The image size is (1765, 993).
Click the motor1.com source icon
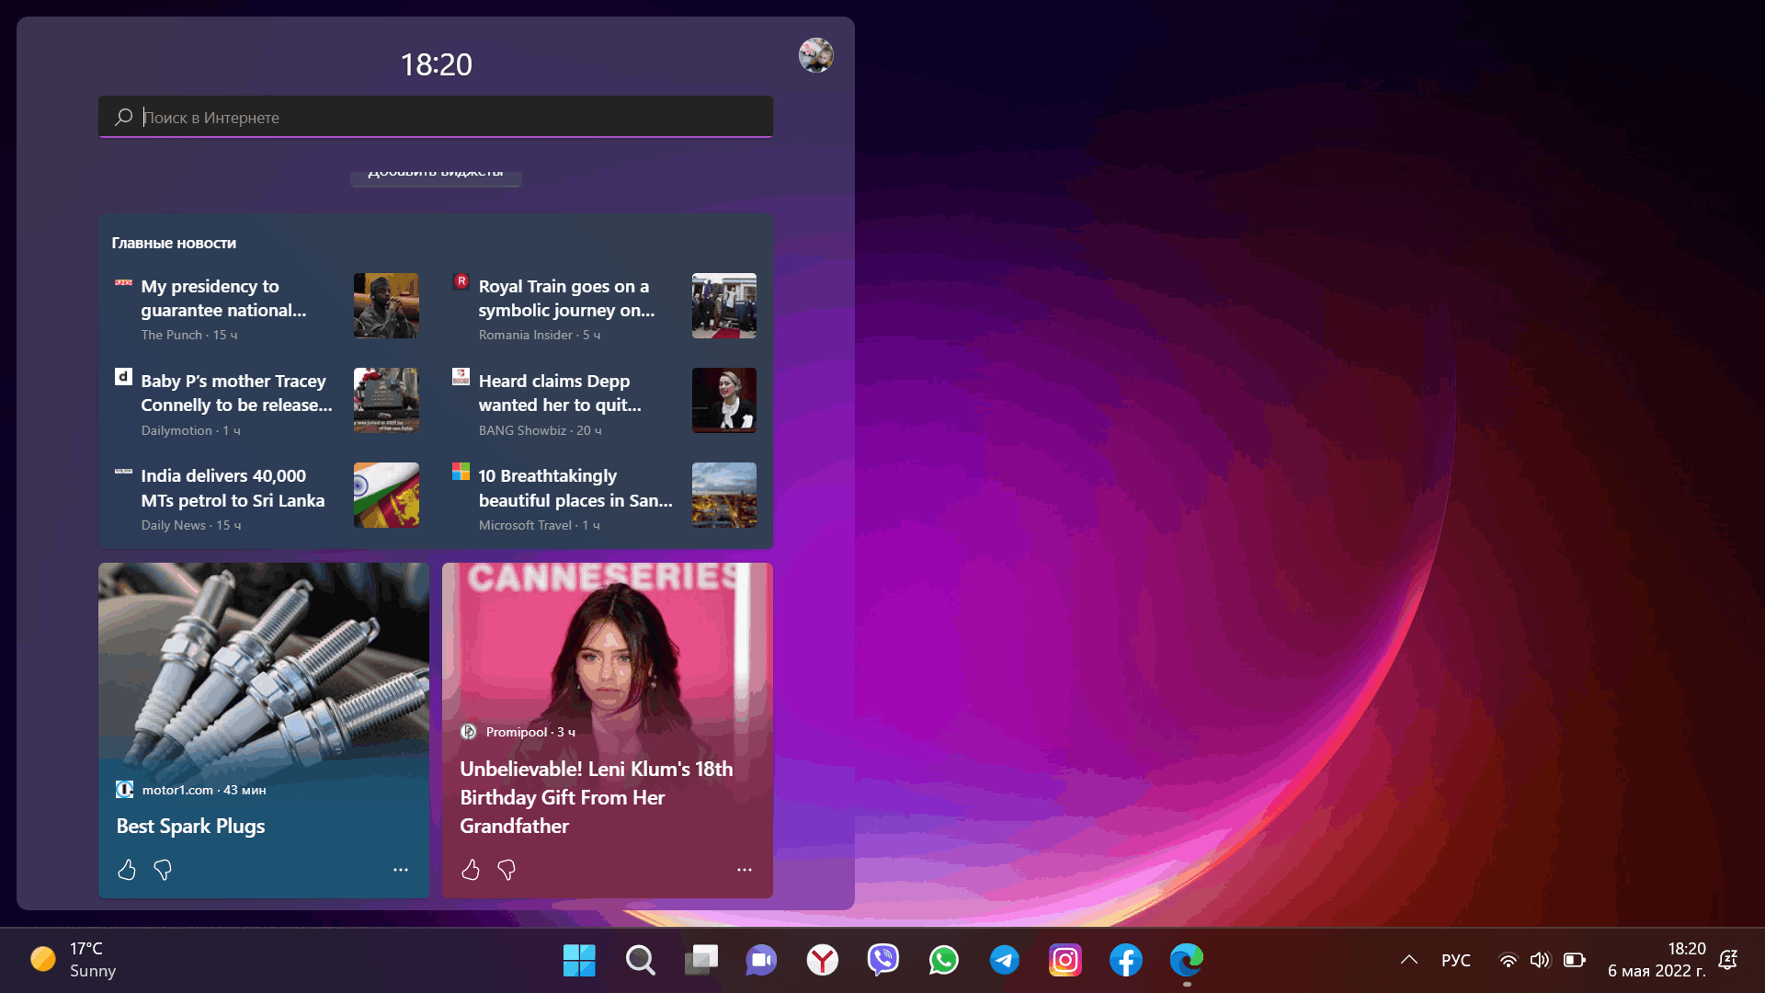124,789
